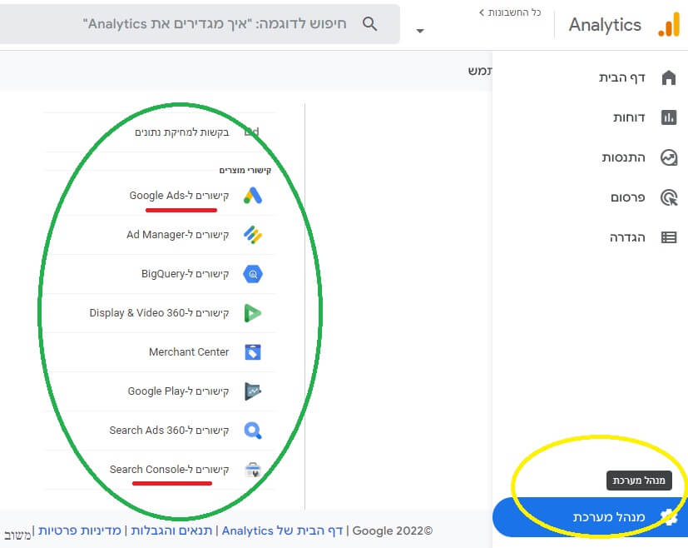The width and height of the screenshot is (688, 548).
Task: Click the home icon in sidebar
Action: (x=669, y=77)
